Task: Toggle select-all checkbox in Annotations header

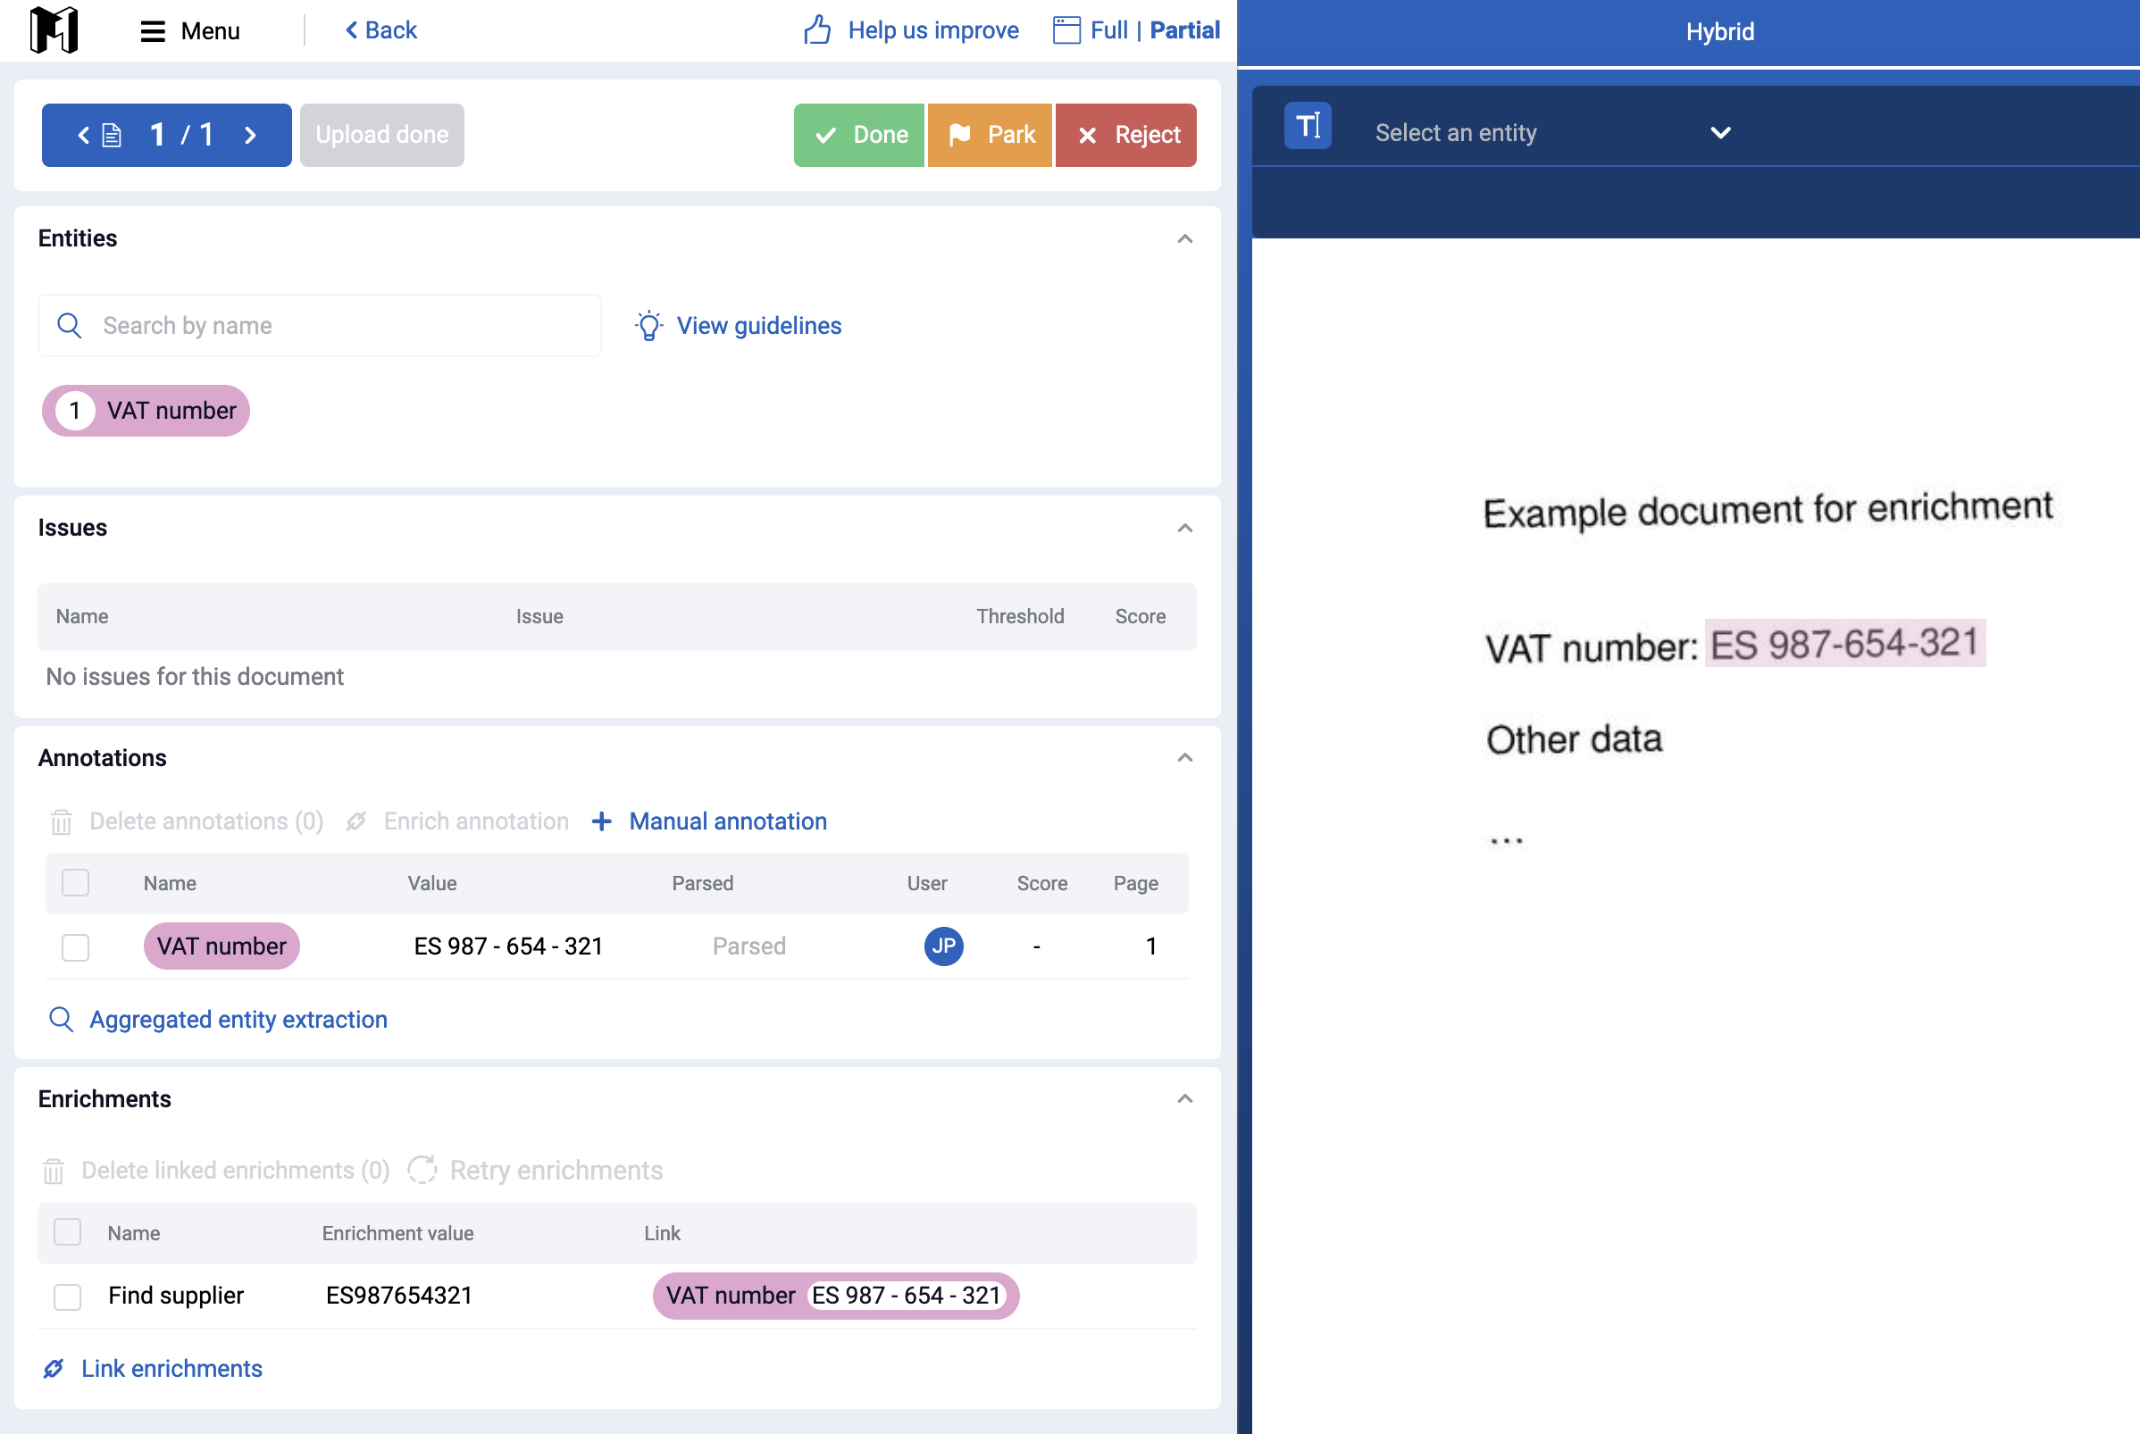Action: [75, 882]
